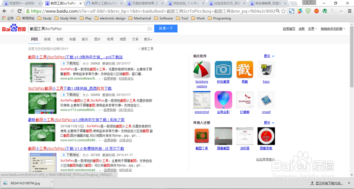Open the 红蜻蜓 dragonfly icon
Screen dimensions: 354x189
pyautogui.click(x=245, y=100)
